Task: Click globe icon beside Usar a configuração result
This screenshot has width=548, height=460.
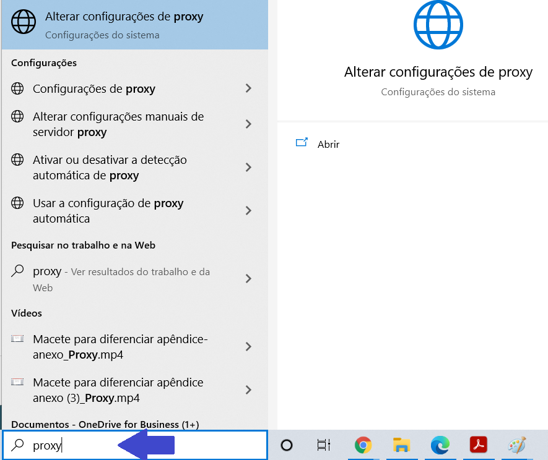Action: click(x=17, y=203)
